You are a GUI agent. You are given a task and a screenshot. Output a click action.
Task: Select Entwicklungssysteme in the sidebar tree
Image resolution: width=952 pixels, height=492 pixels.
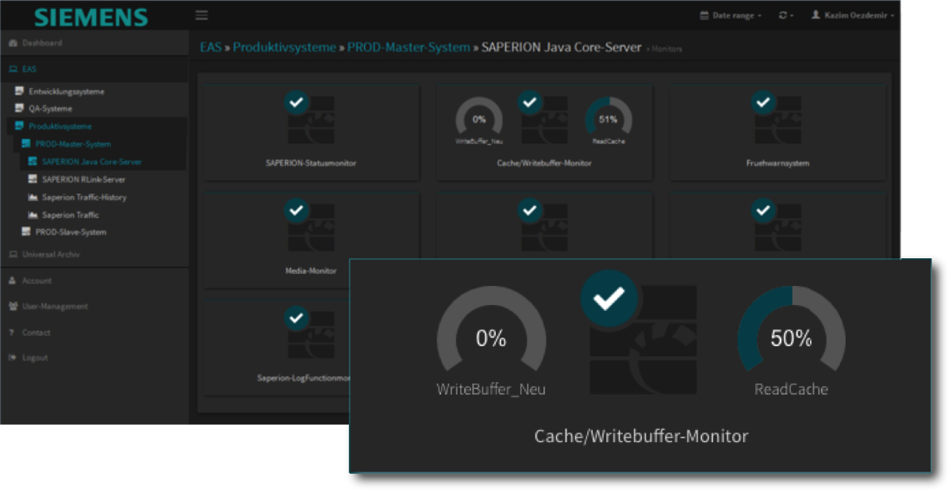[66, 91]
